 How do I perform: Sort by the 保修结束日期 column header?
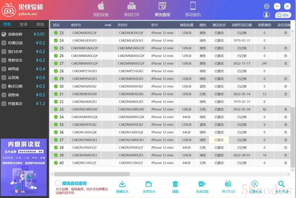242,25
